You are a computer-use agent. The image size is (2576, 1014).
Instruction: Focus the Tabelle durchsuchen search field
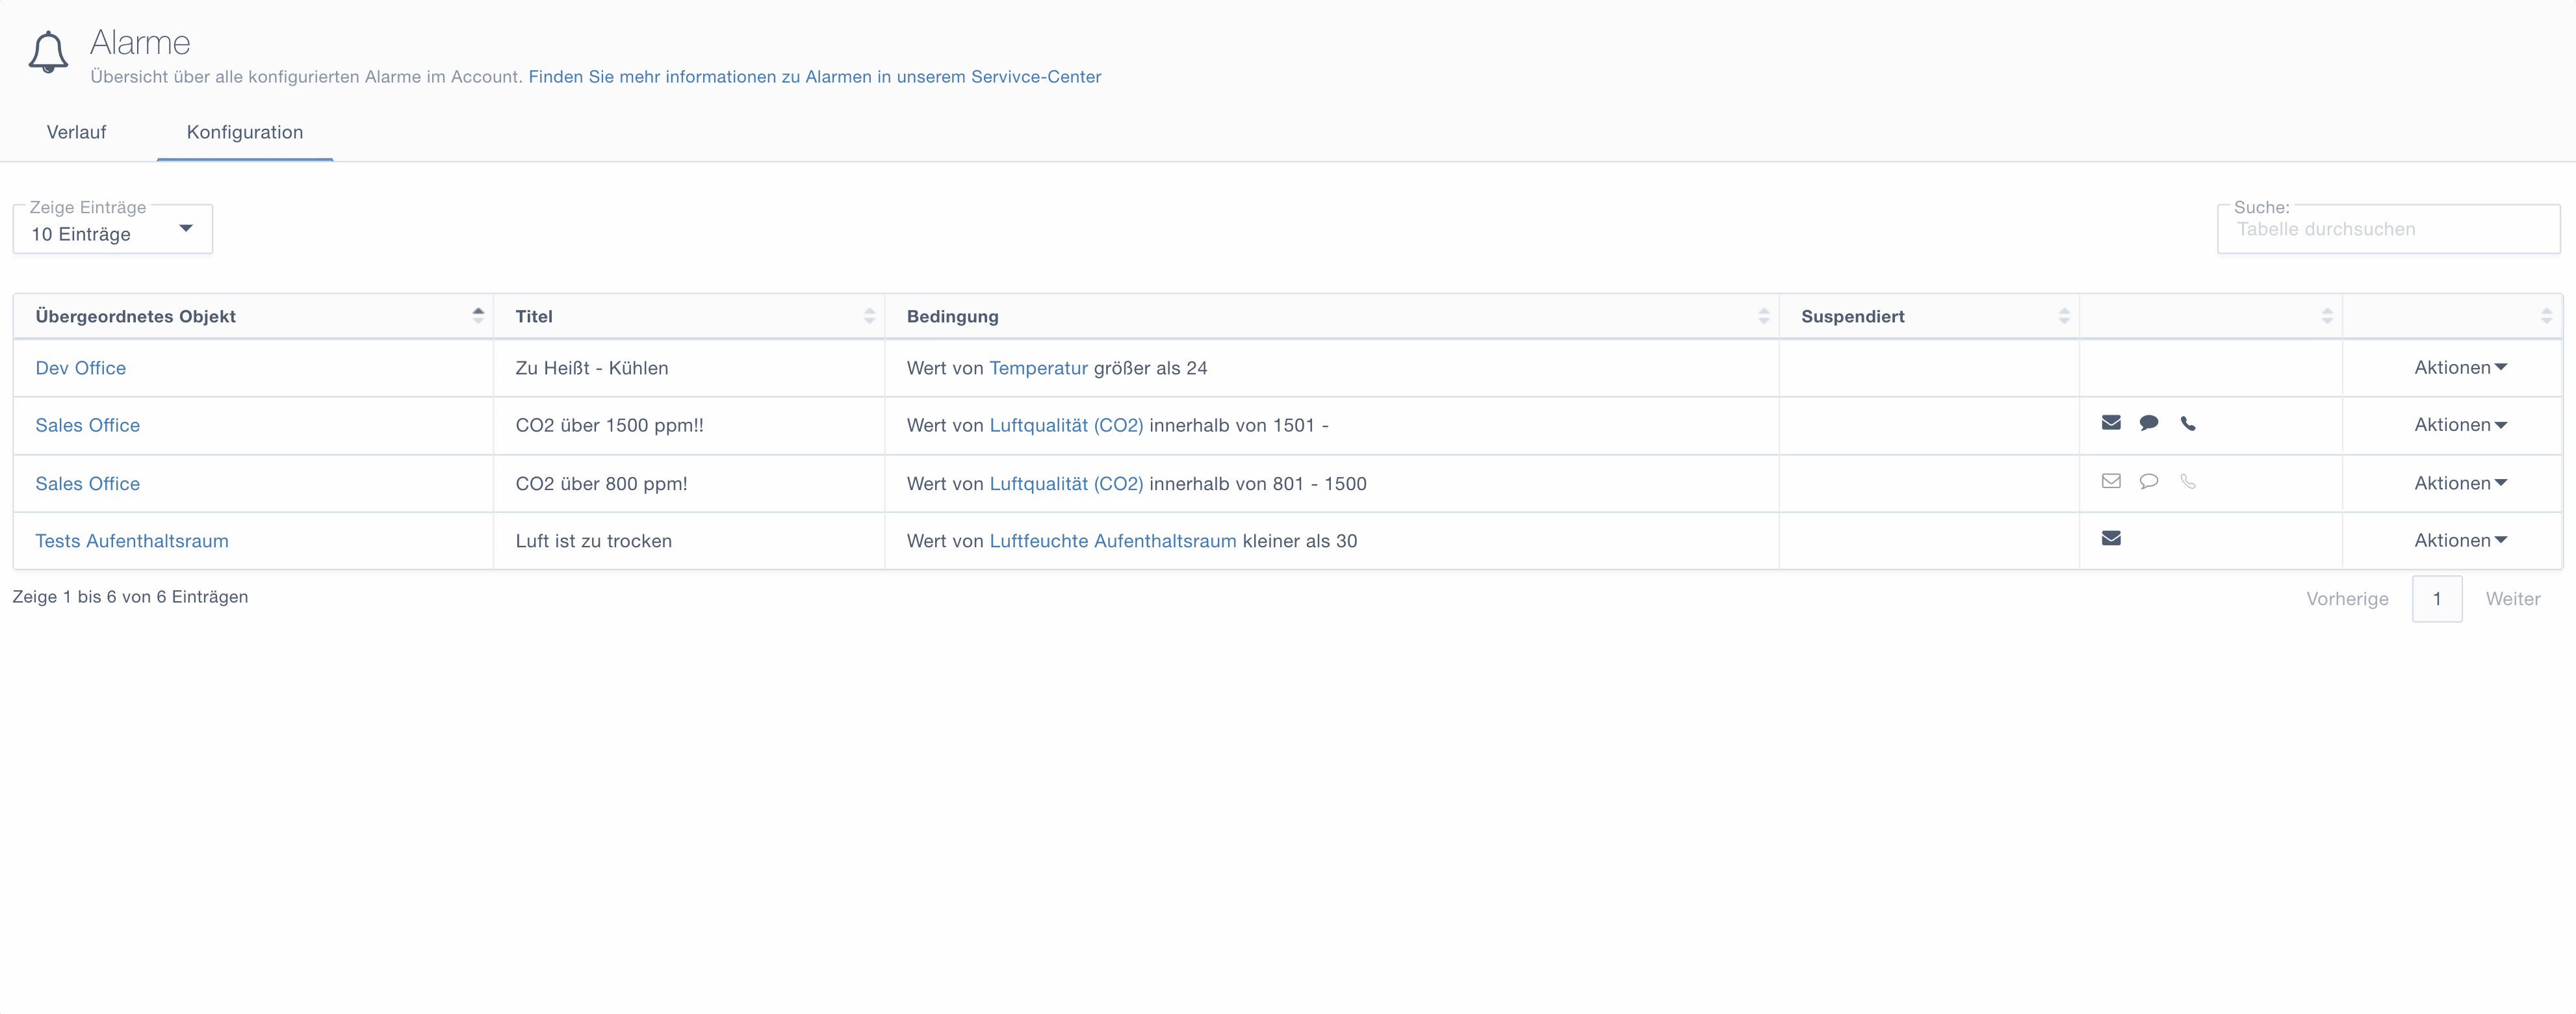2388,230
